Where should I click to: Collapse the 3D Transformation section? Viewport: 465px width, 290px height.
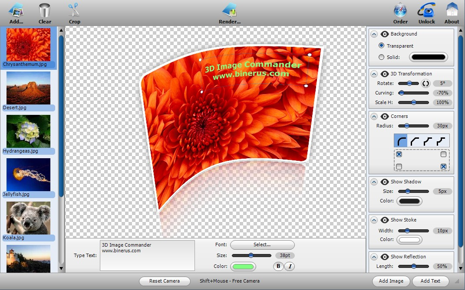pyautogui.click(x=374, y=74)
